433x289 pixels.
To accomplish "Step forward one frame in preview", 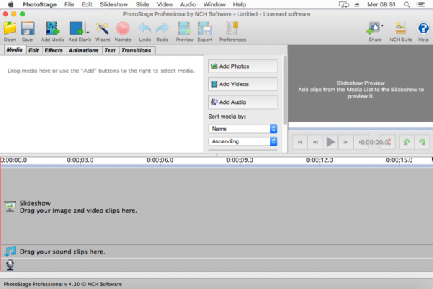I will (x=346, y=142).
